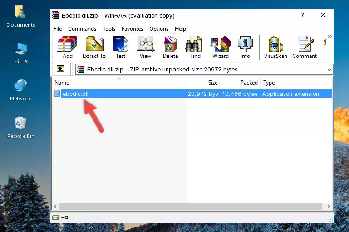Select the Network desktop icon
The height and width of the screenshot is (232, 349).
coord(20,90)
